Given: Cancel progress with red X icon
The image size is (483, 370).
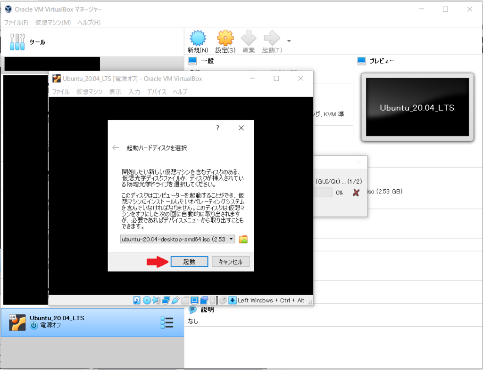Looking at the screenshot, I should coord(356,193).
